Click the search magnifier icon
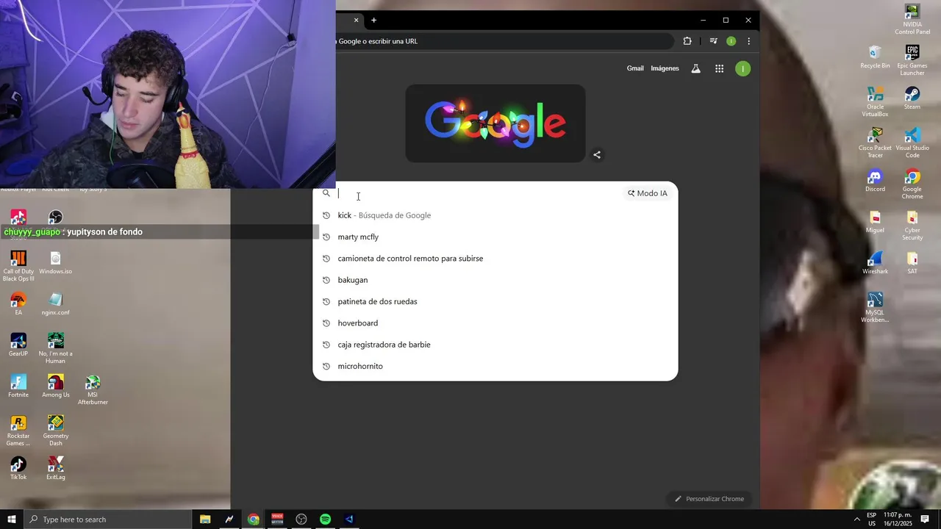The width and height of the screenshot is (941, 529). pos(326,193)
